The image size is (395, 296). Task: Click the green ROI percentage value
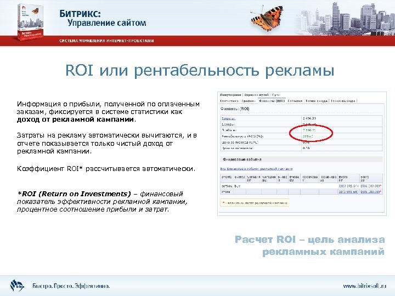tap(308, 136)
